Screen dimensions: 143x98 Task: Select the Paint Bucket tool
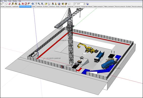pos(16,4)
